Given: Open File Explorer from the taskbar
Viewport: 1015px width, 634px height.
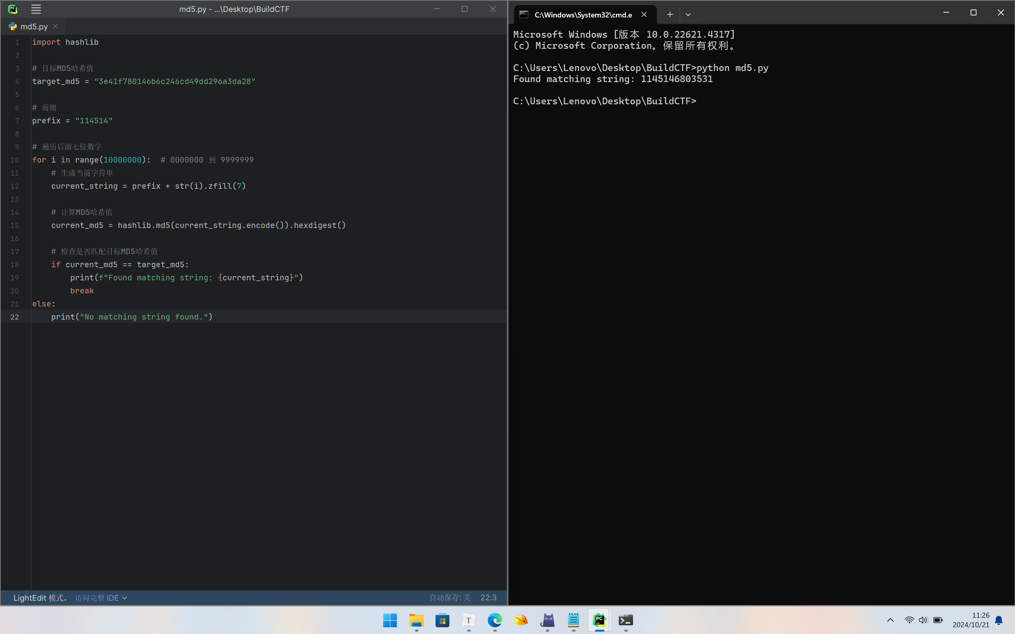Looking at the screenshot, I should [416, 620].
